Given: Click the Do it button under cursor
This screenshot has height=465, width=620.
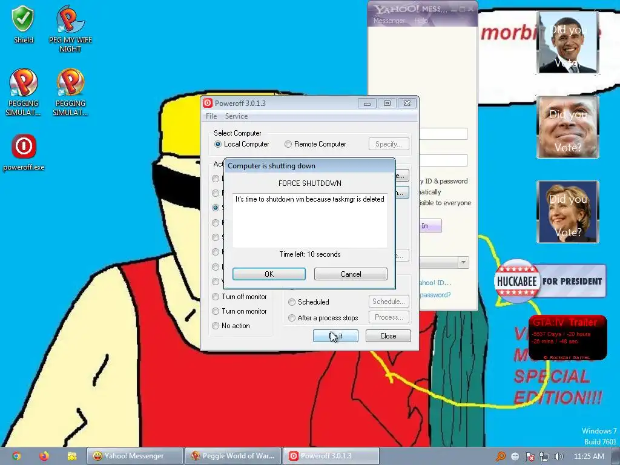Looking at the screenshot, I should pyautogui.click(x=335, y=335).
